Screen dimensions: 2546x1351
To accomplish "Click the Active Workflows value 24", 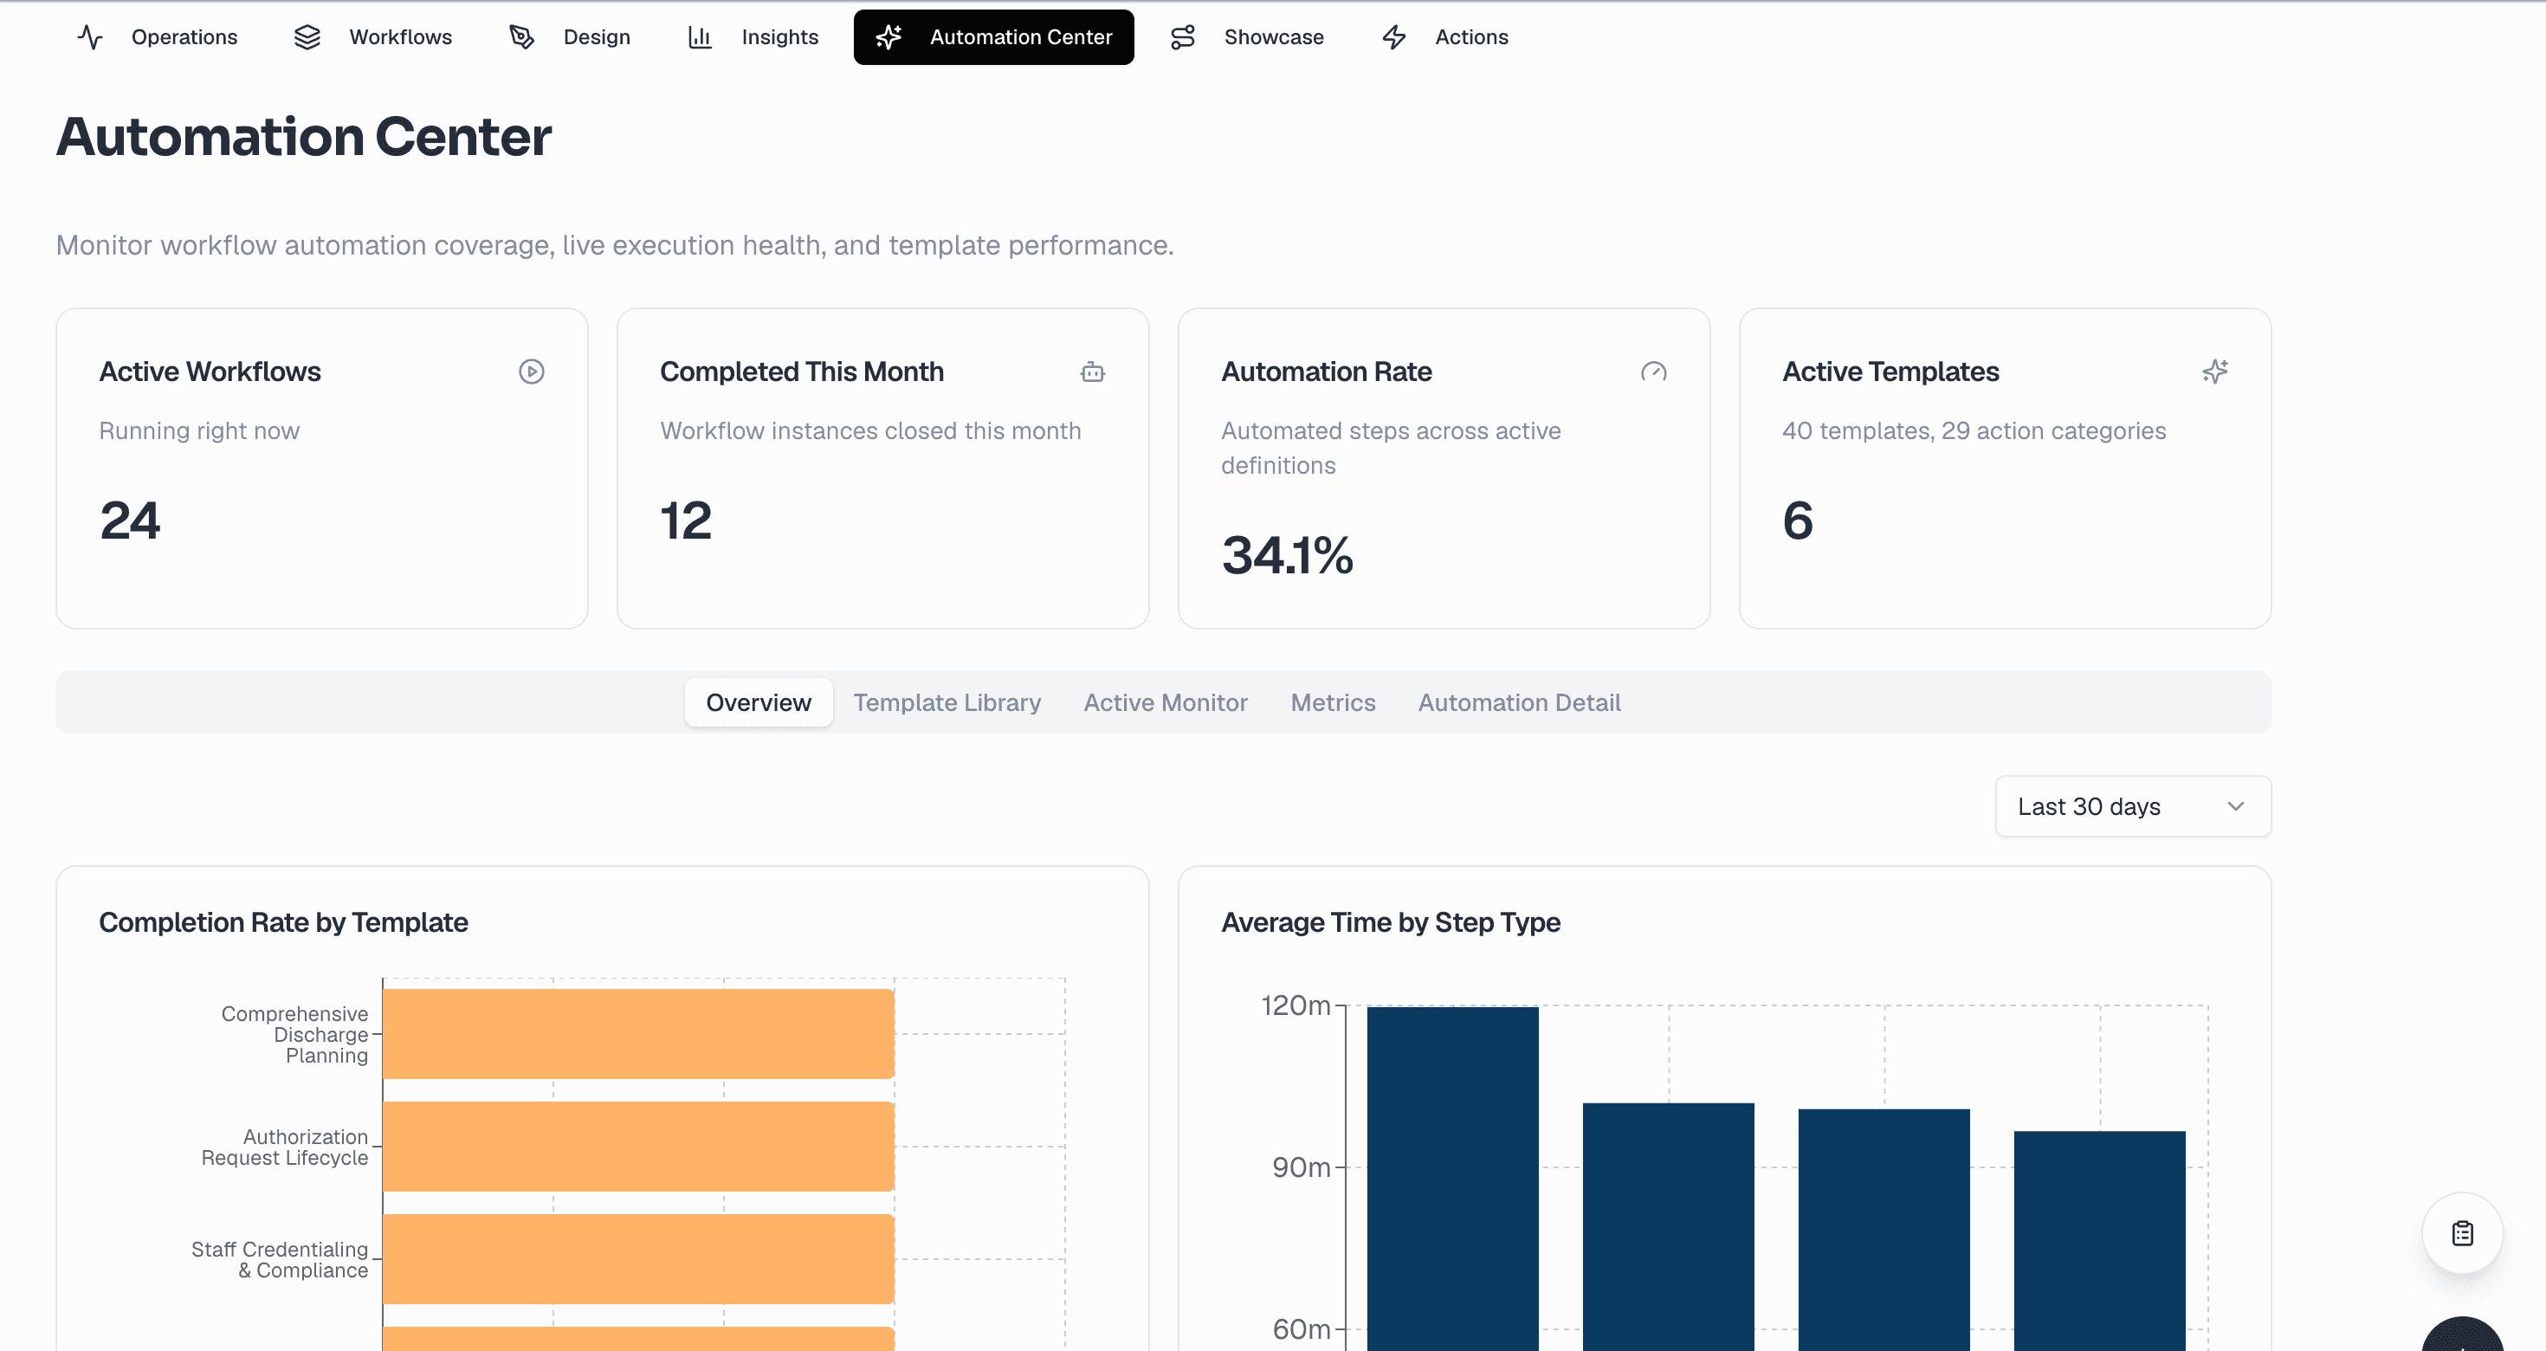I will pyautogui.click(x=130, y=520).
